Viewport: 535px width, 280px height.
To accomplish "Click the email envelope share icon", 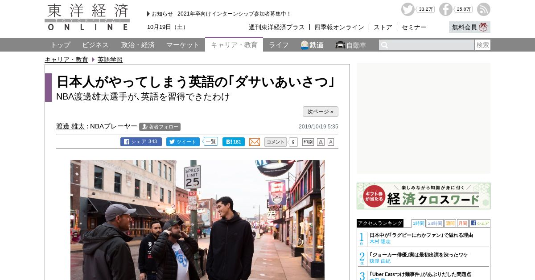I will click(255, 142).
